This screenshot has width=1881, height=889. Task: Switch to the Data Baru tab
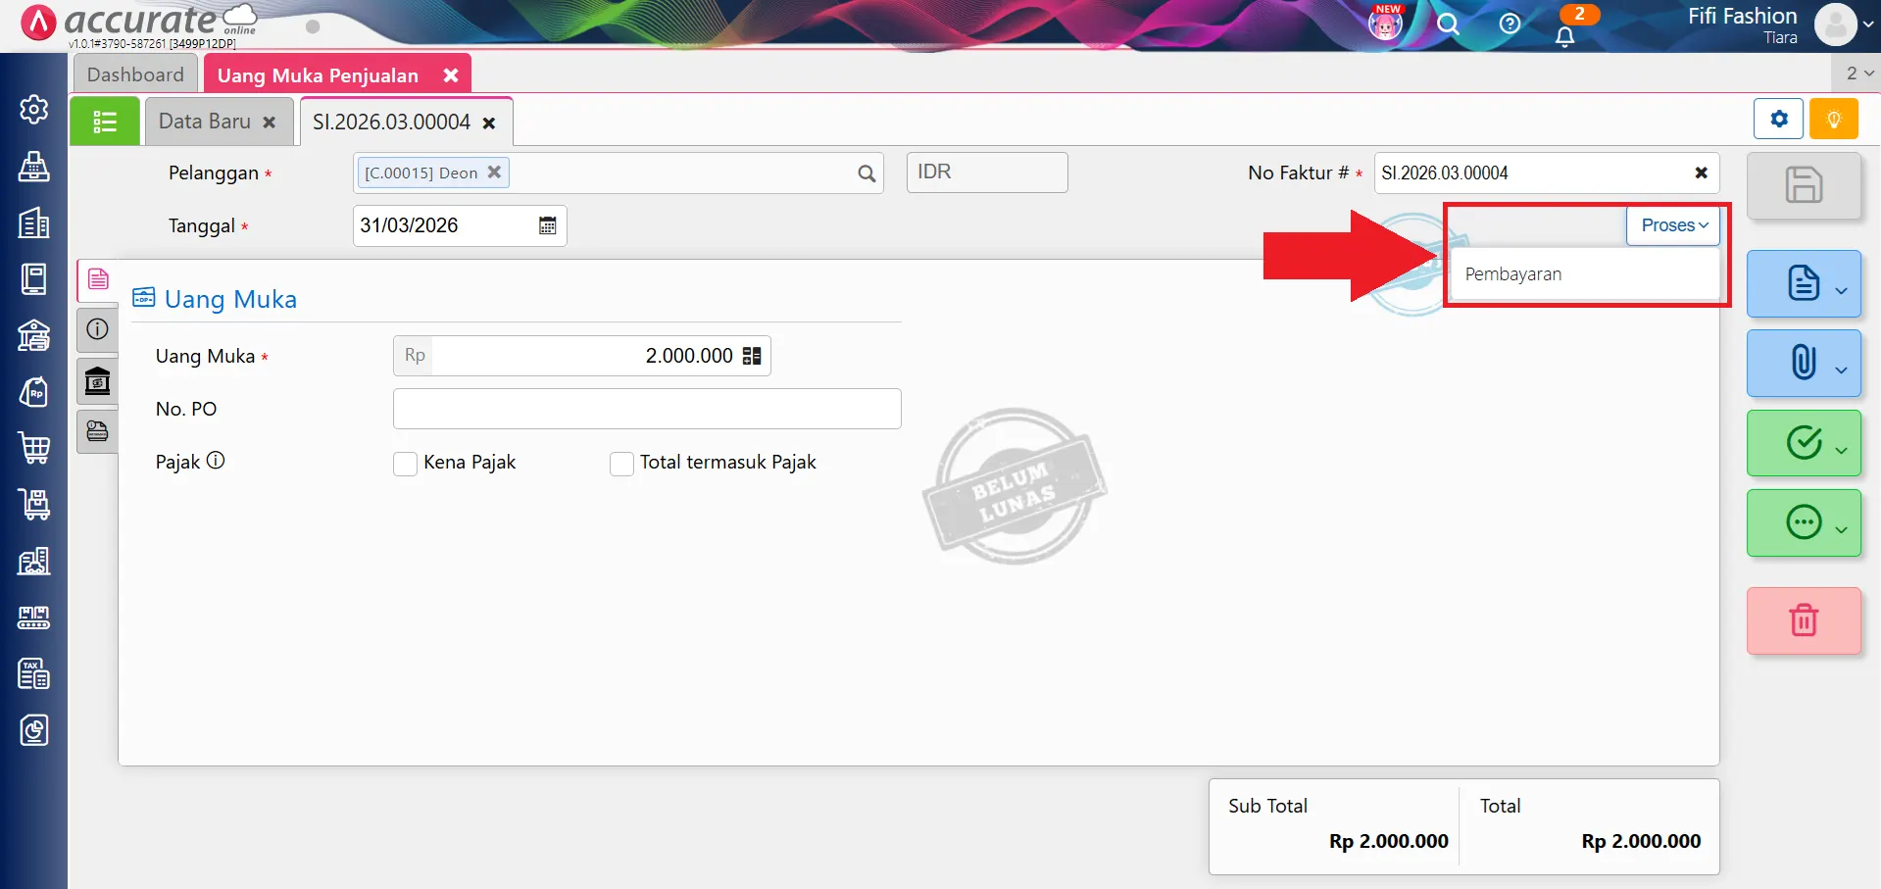(x=205, y=122)
